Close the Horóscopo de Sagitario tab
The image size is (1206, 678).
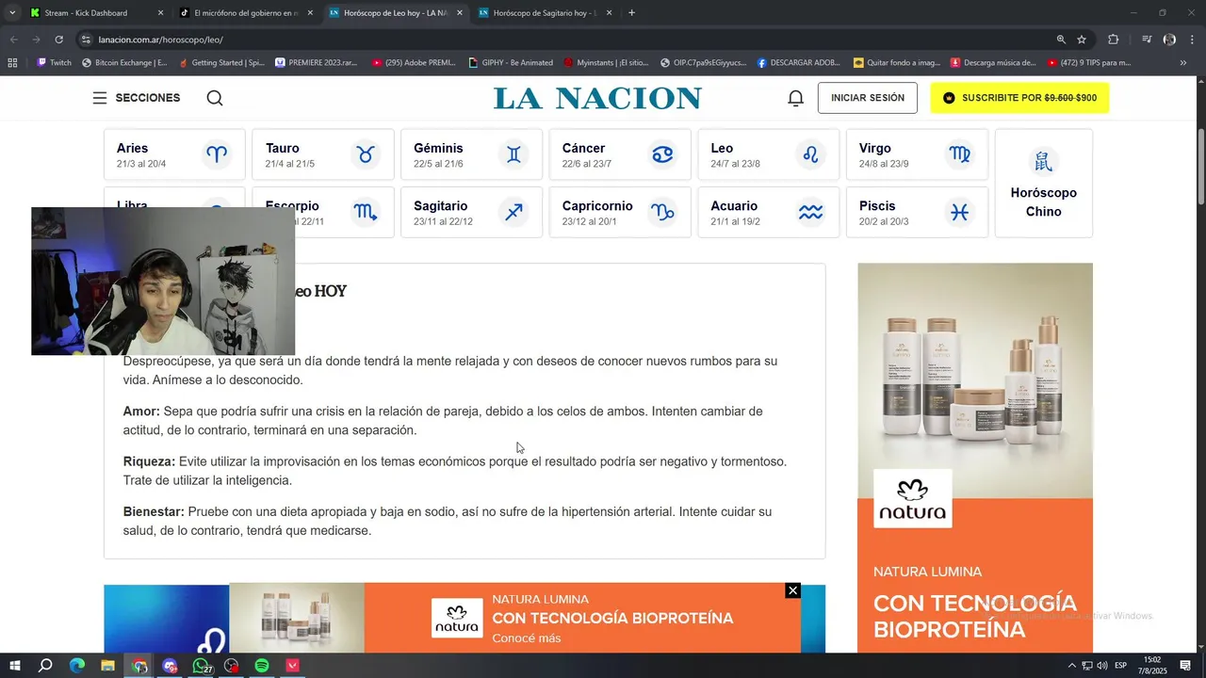(x=609, y=13)
